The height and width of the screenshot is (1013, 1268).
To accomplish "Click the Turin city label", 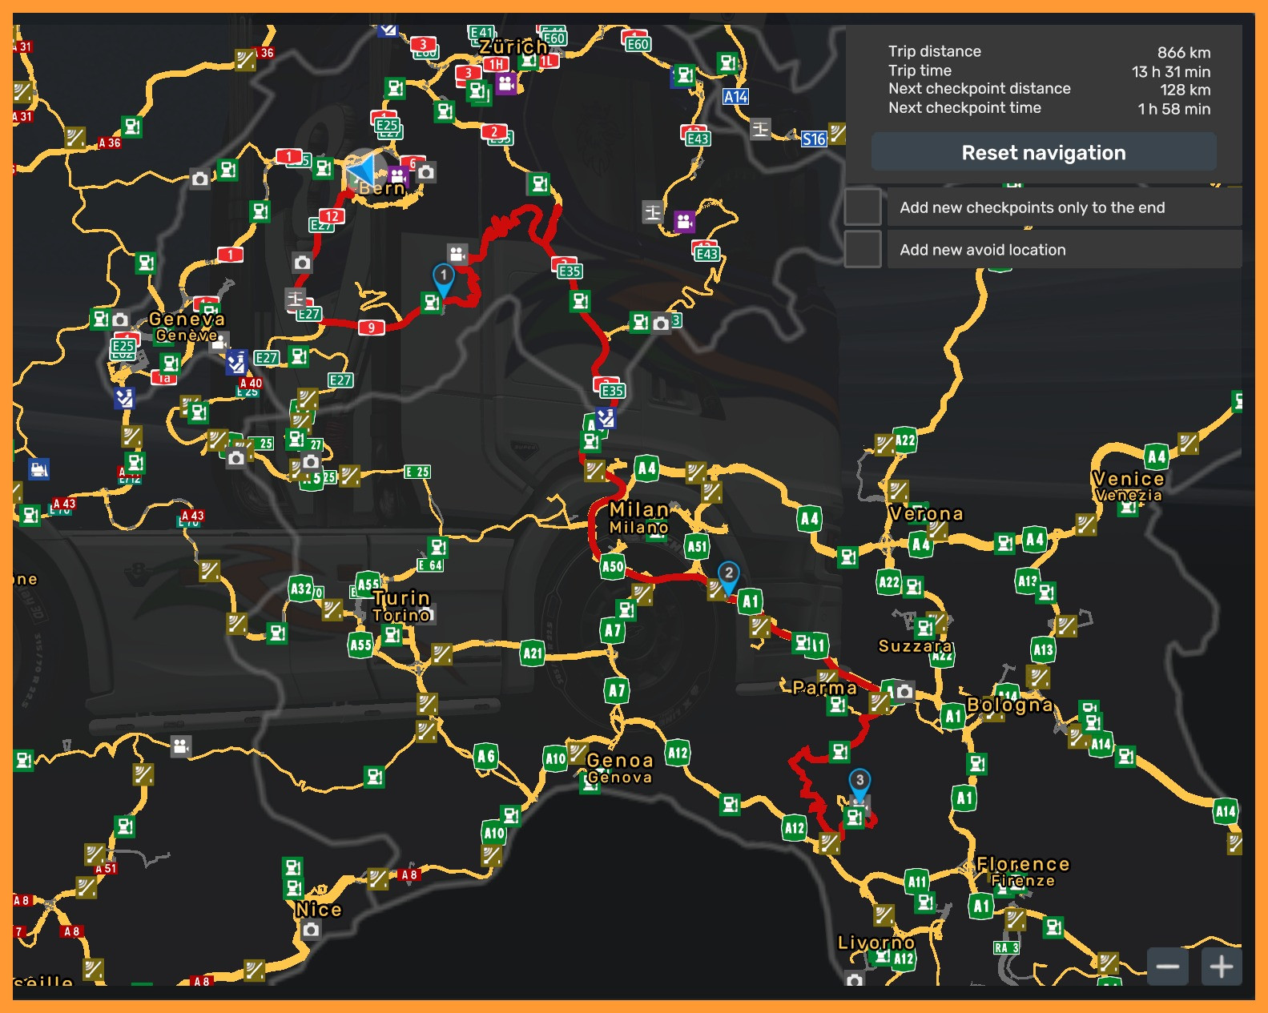I will coord(401,598).
